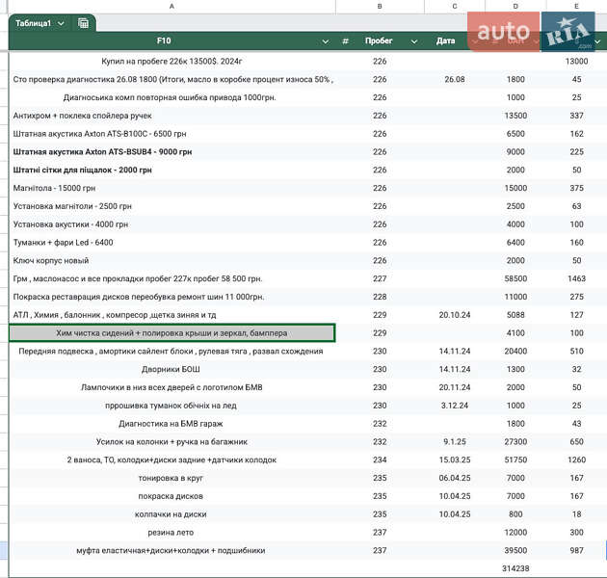The width and height of the screenshot is (607, 578).
Task: Click the date cell 20.10.24 in АТЛ row
Action: (452, 314)
